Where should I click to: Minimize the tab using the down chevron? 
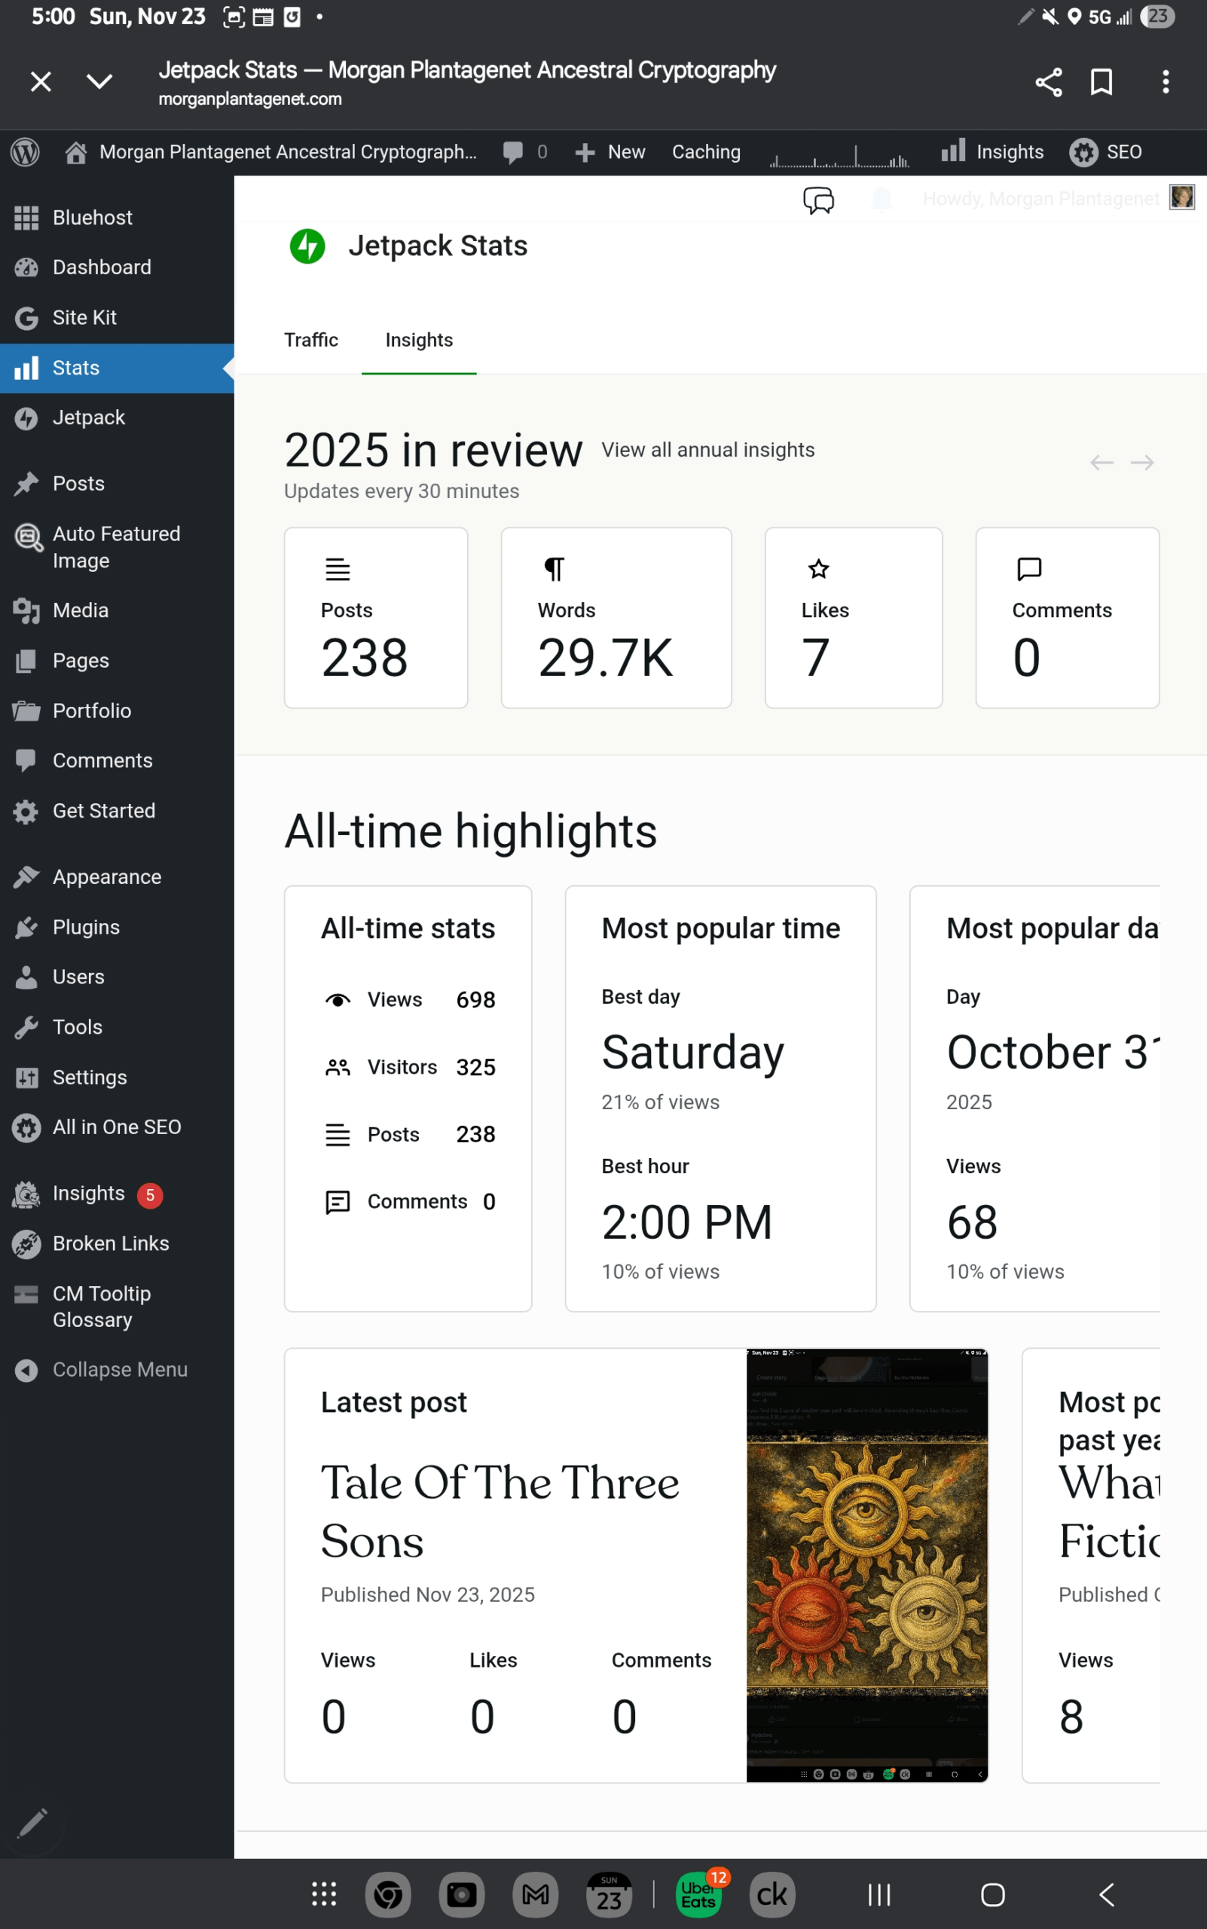click(x=99, y=82)
